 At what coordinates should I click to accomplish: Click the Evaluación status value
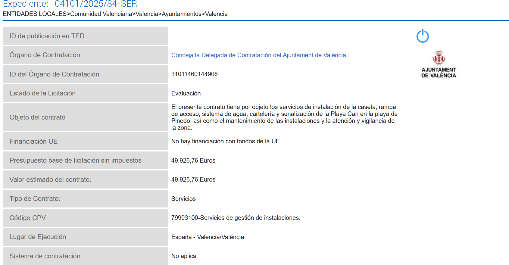point(186,93)
